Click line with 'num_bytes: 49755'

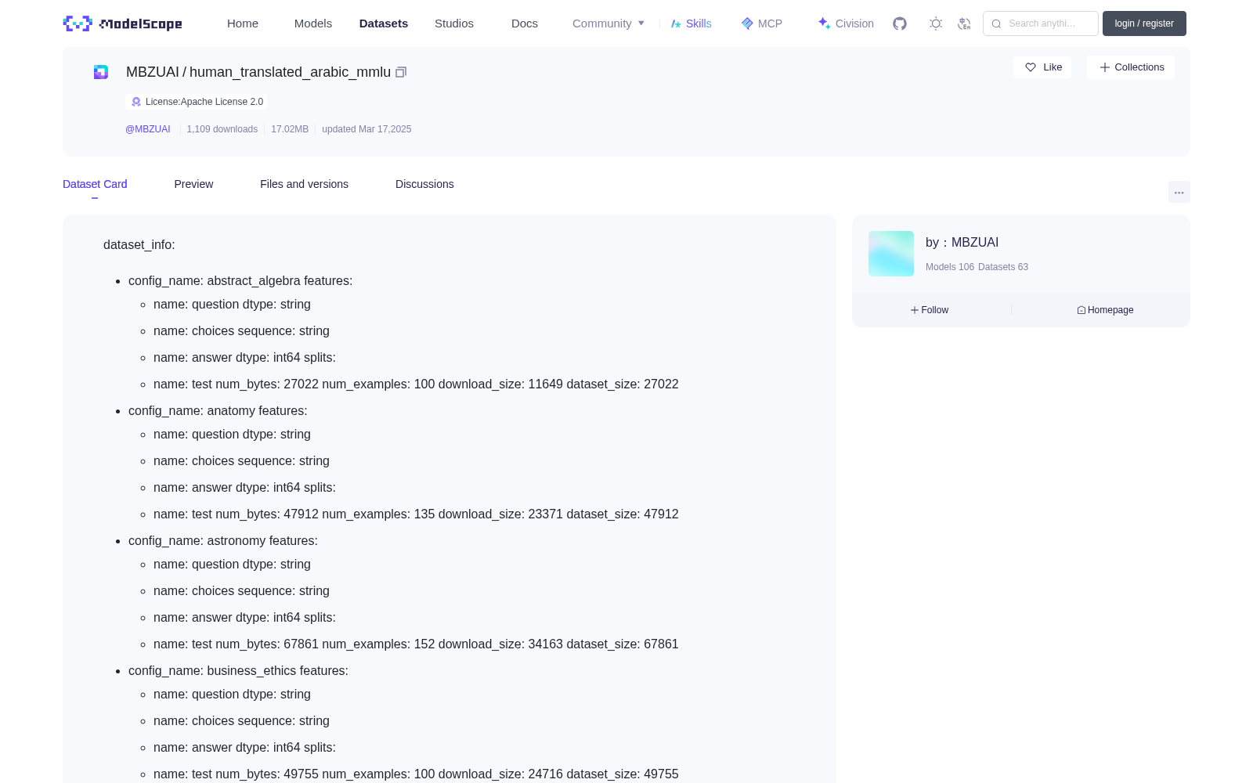416,774
